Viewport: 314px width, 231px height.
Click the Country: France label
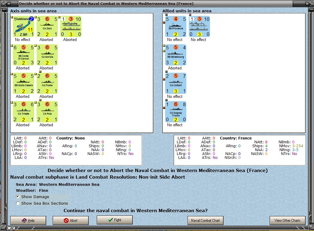(x=236, y=138)
